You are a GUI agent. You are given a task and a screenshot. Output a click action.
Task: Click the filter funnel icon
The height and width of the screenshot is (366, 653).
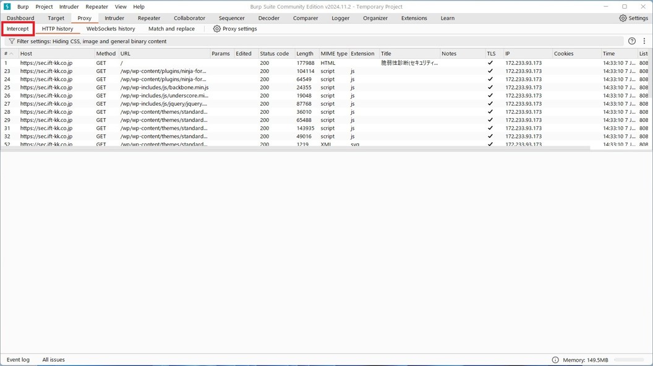click(11, 41)
